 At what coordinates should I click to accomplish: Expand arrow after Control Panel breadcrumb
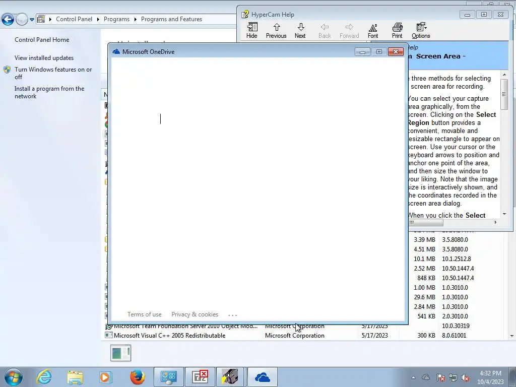(98, 20)
